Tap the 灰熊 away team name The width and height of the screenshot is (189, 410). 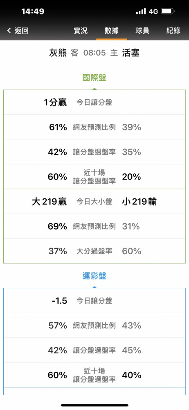58,53
